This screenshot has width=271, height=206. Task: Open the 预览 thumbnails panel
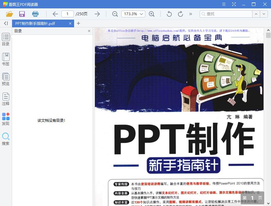tap(6, 79)
